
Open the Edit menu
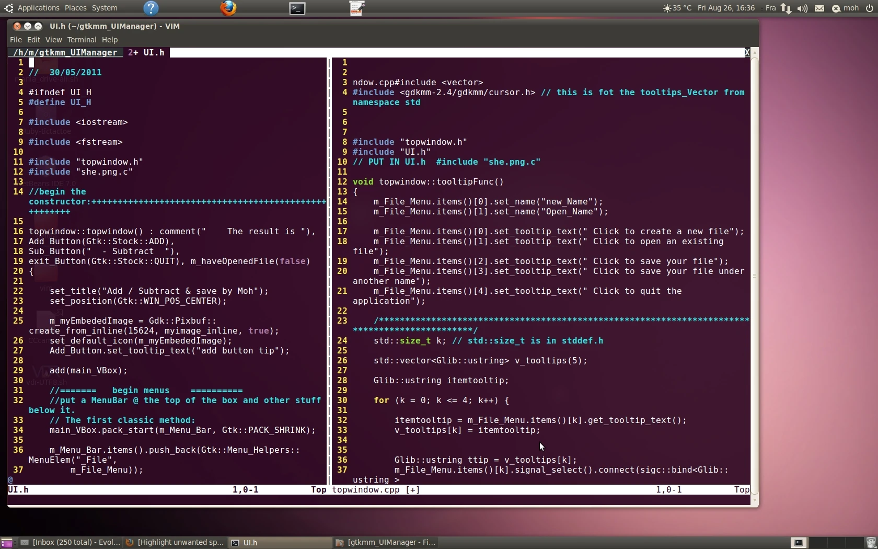point(33,40)
